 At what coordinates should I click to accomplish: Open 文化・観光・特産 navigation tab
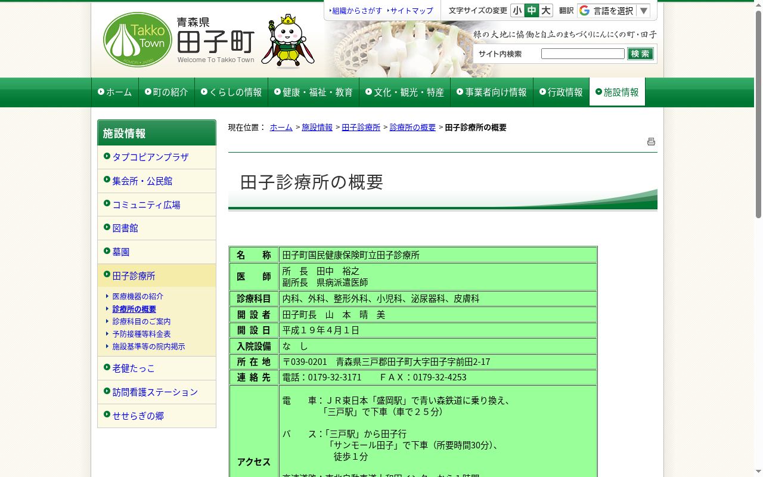click(405, 92)
